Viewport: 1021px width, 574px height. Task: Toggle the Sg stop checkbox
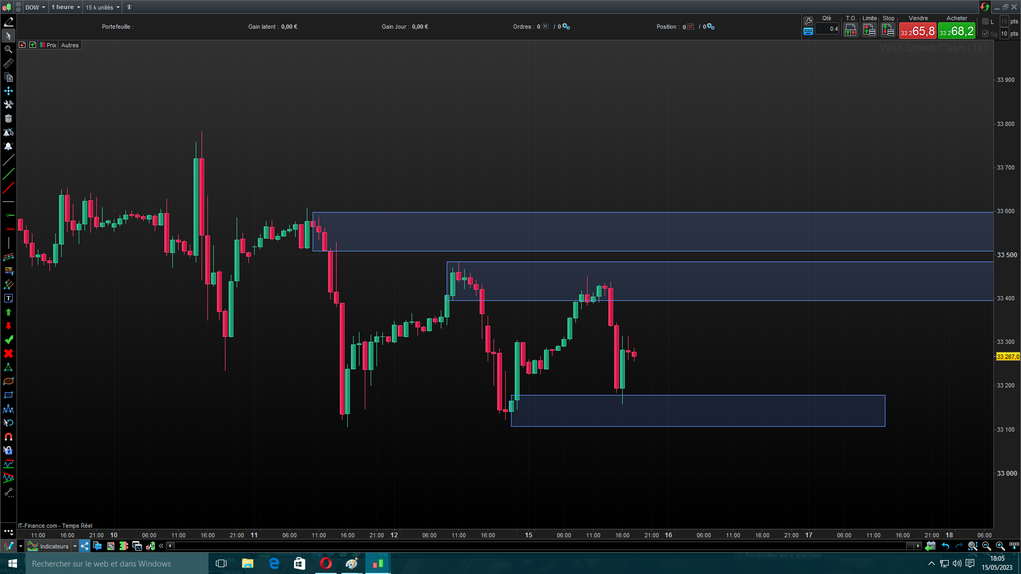(x=985, y=33)
